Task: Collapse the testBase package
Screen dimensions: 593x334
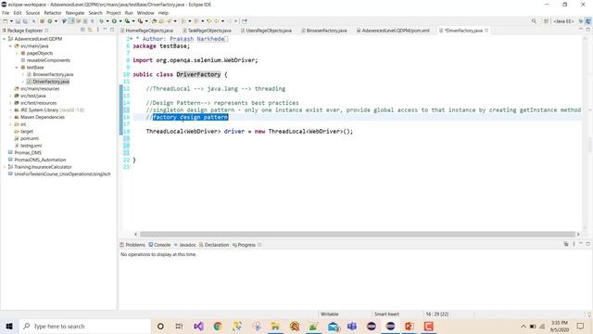Action: (17, 68)
